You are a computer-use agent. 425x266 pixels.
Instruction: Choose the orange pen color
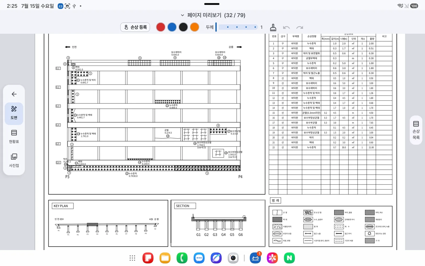tap(194, 27)
